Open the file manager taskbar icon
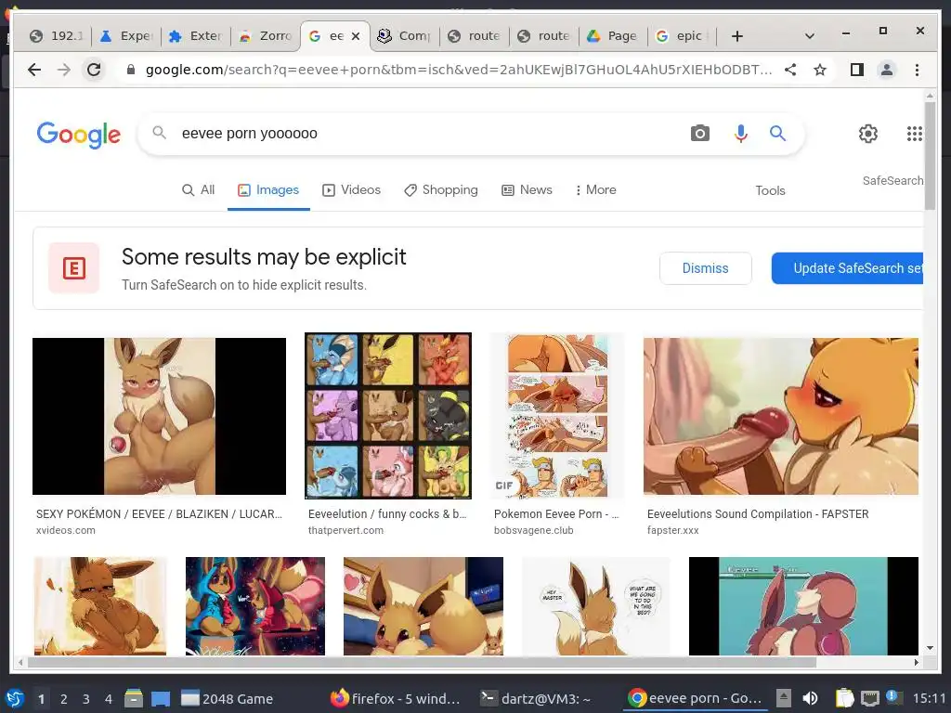 click(134, 698)
